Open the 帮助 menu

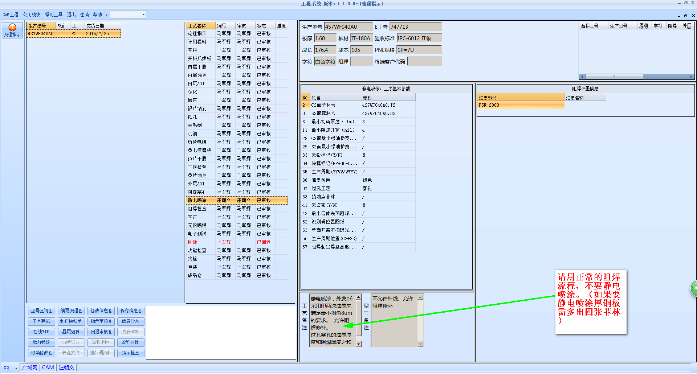point(97,15)
